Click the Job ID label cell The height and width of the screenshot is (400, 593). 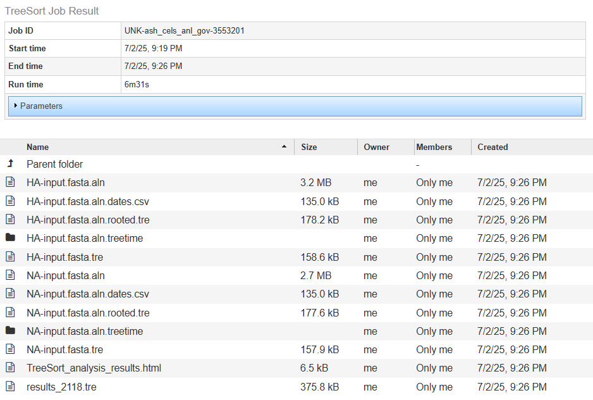tap(63, 30)
